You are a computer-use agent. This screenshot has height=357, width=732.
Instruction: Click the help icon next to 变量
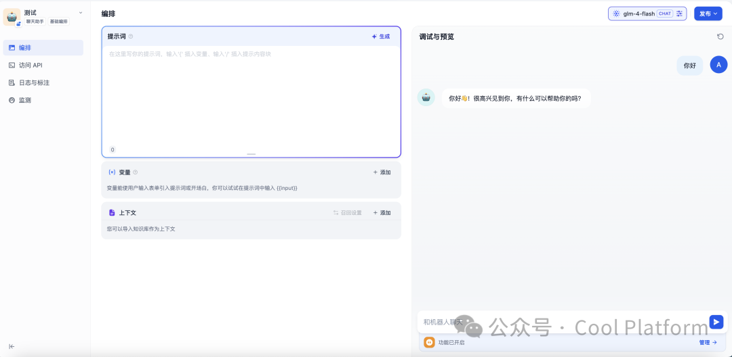pos(135,172)
